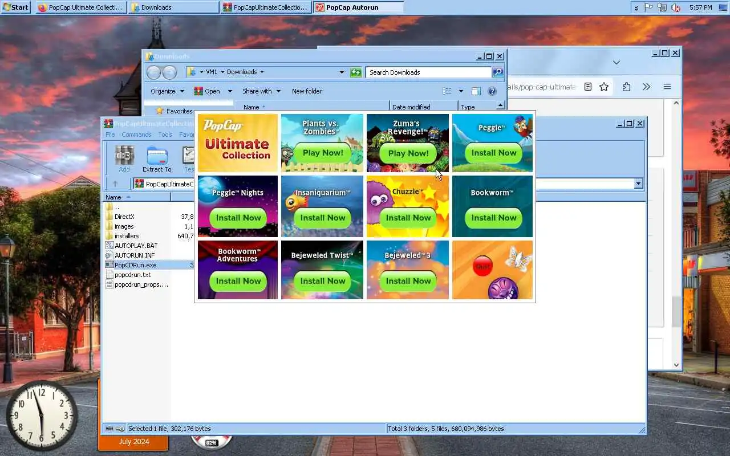Open the arrow next to the Open button
The width and height of the screenshot is (730, 456).
pos(230,91)
